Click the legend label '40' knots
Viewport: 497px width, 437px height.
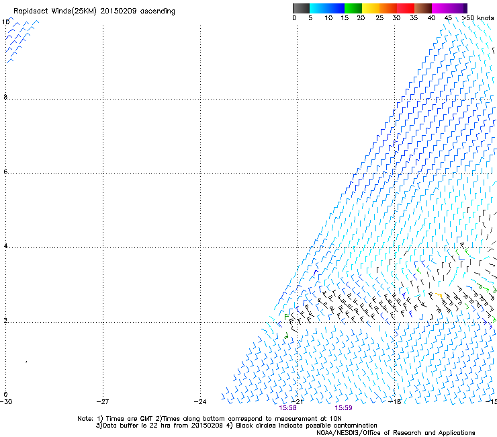[431, 18]
